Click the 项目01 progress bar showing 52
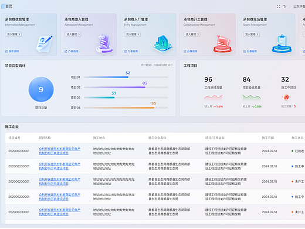 126,77
